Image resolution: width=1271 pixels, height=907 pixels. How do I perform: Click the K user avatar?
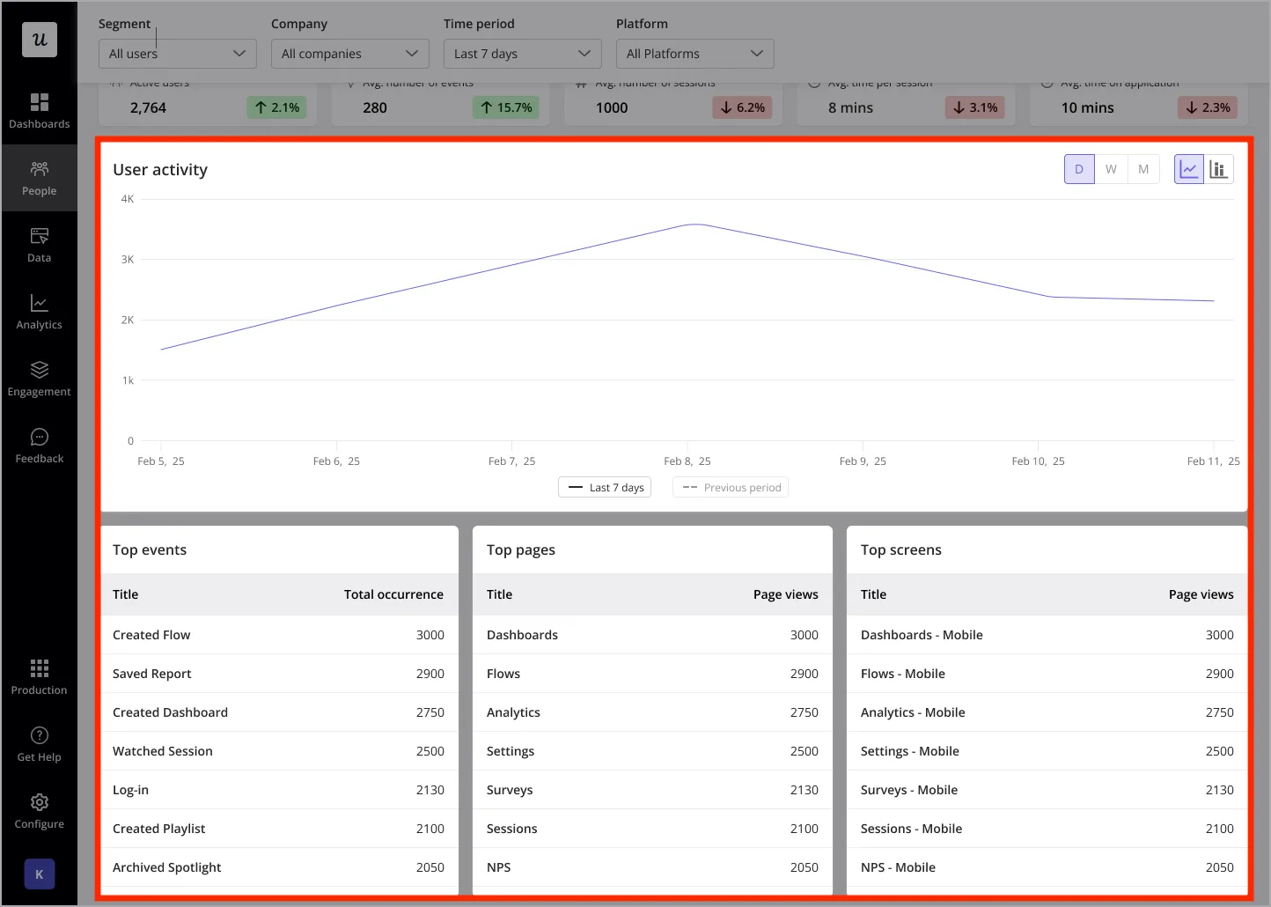40,874
